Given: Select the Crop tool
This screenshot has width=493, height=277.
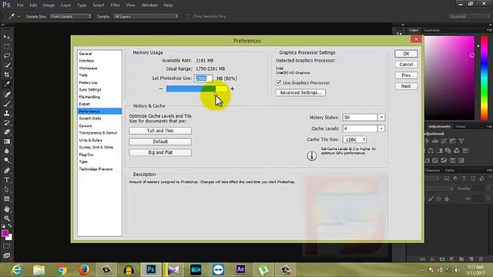Looking at the screenshot, I should 7,75.
